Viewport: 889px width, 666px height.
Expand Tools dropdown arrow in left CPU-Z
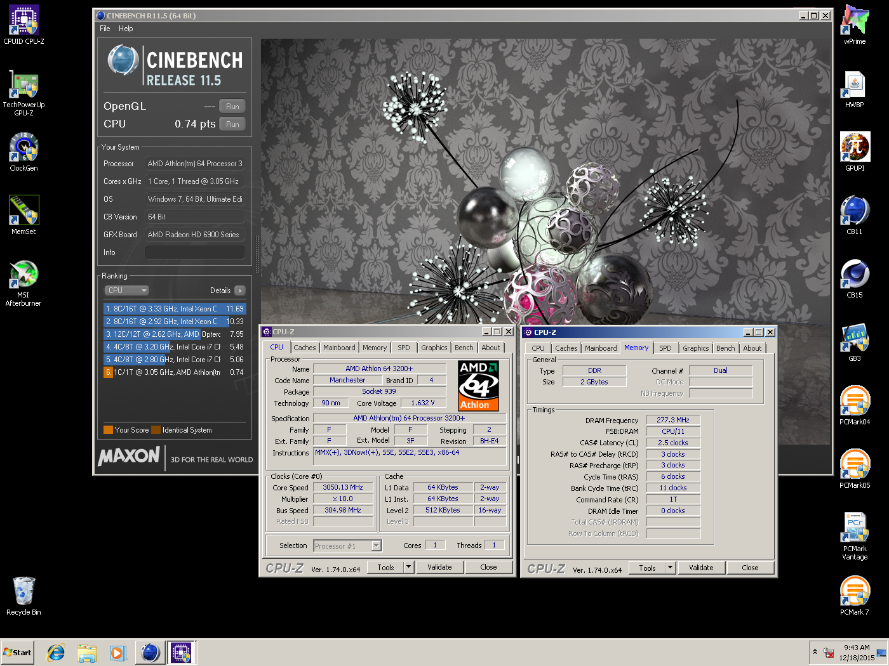408,568
